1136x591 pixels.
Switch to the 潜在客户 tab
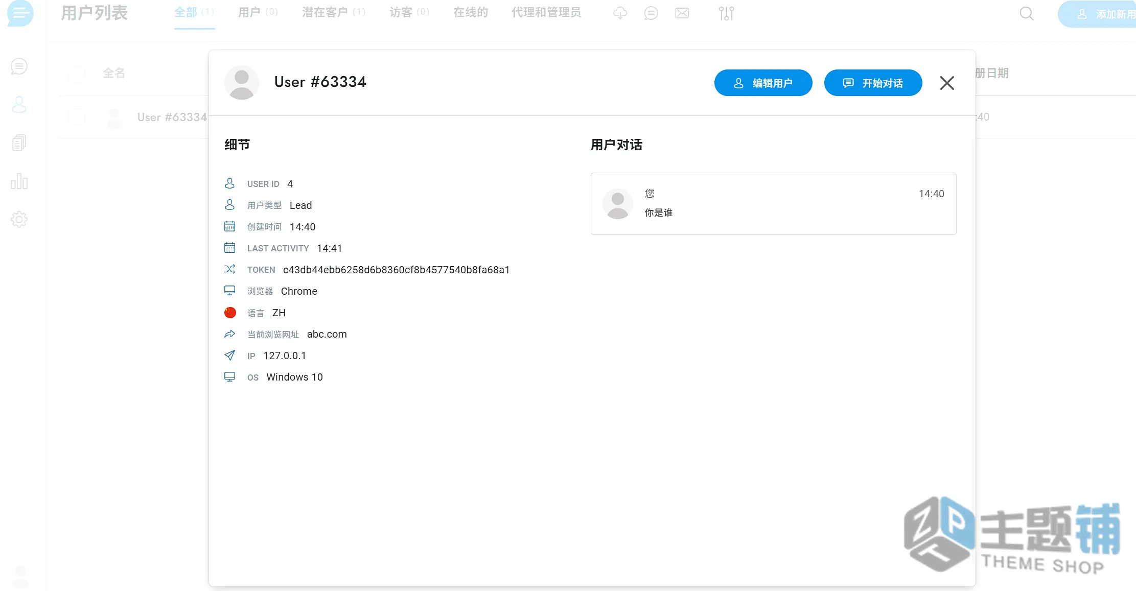(x=334, y=12)
